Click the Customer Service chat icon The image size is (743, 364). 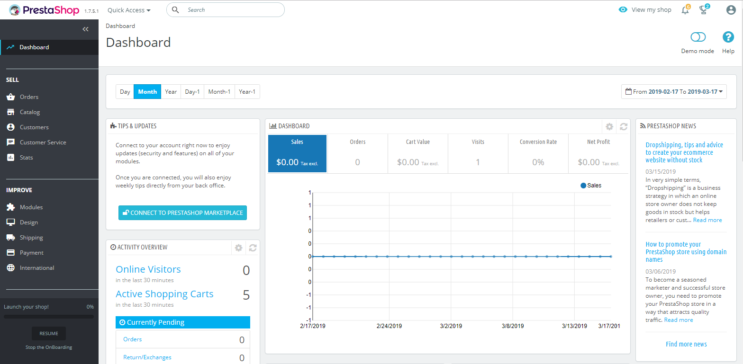coord(10,142)
